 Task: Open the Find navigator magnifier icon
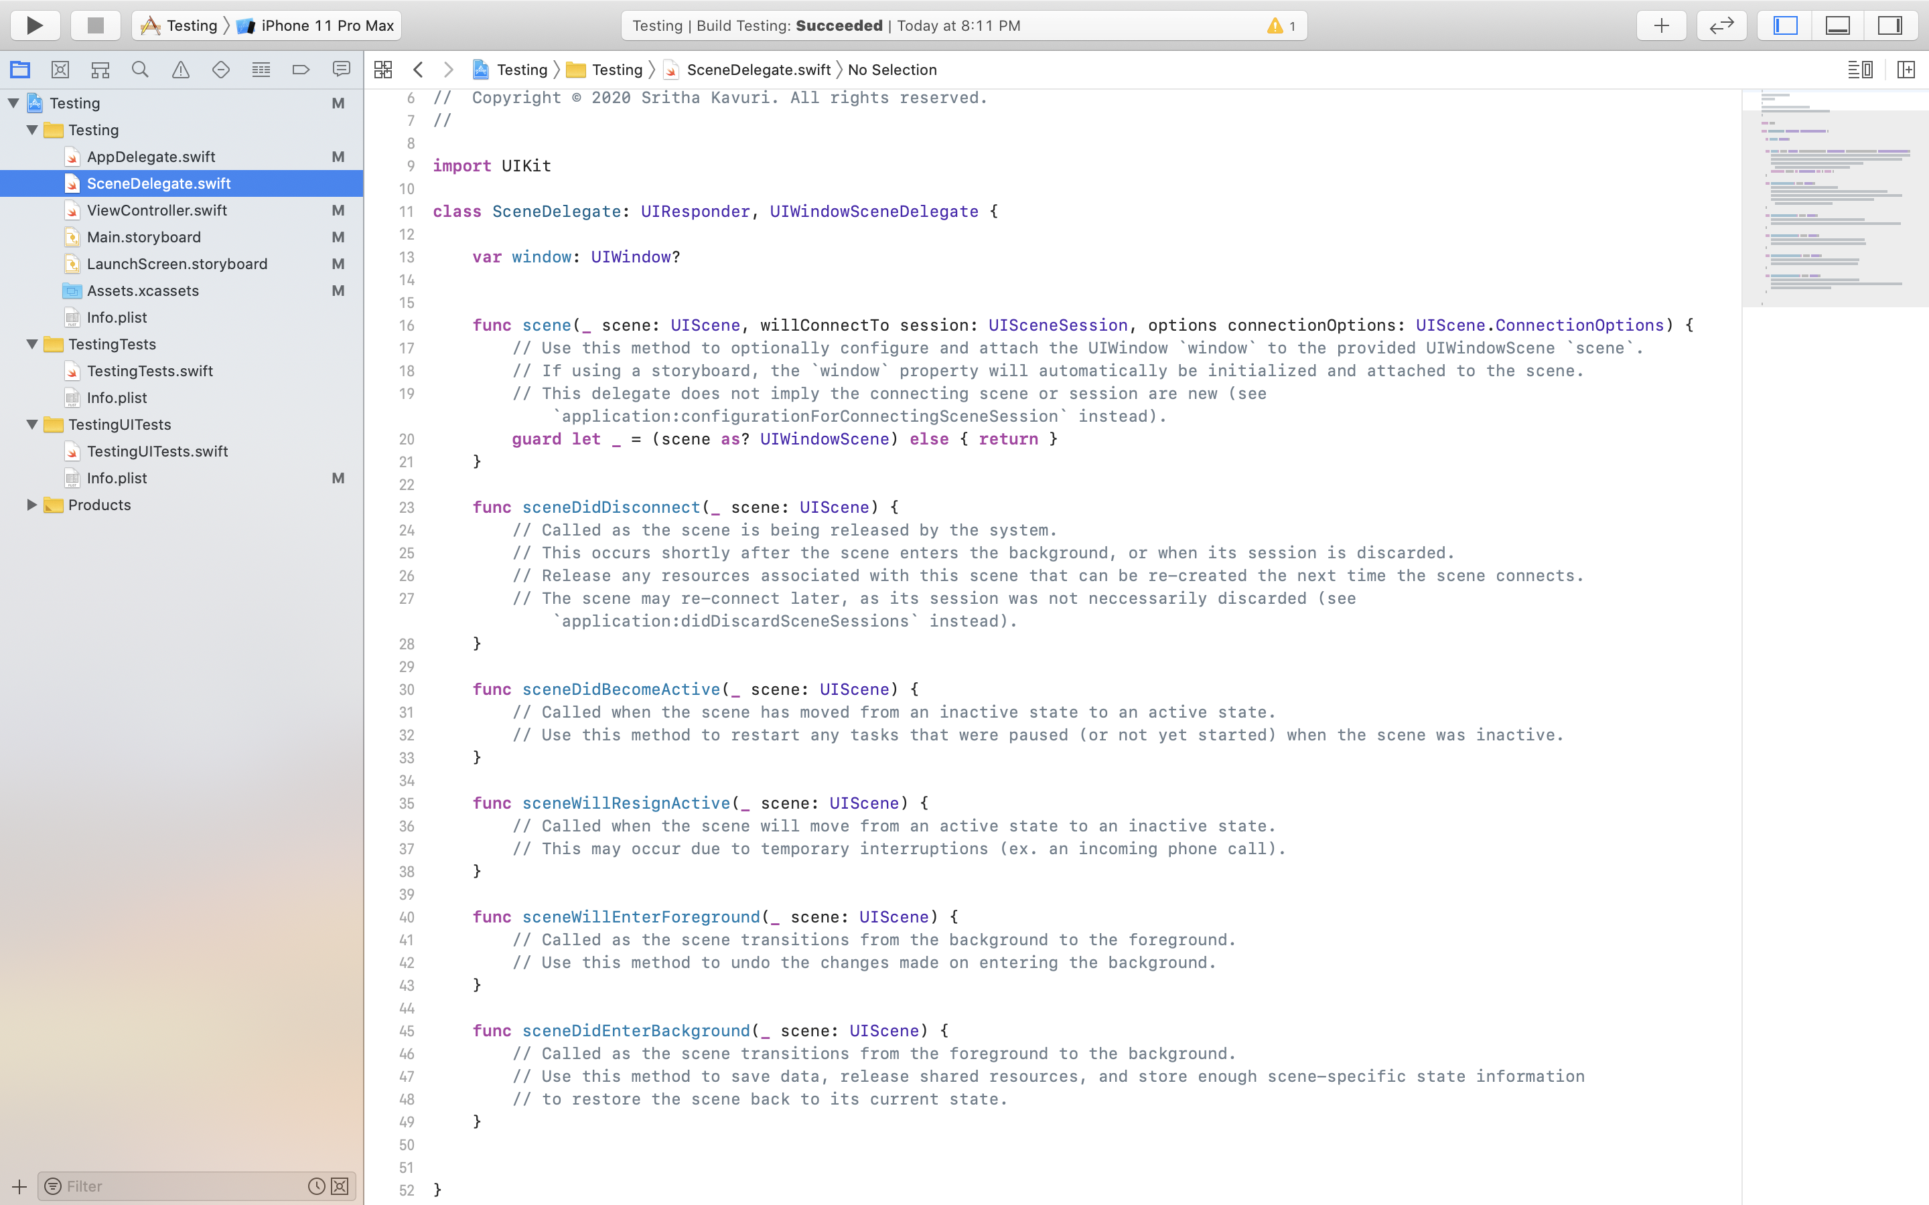pyautogui.click(x=140, y=70)
